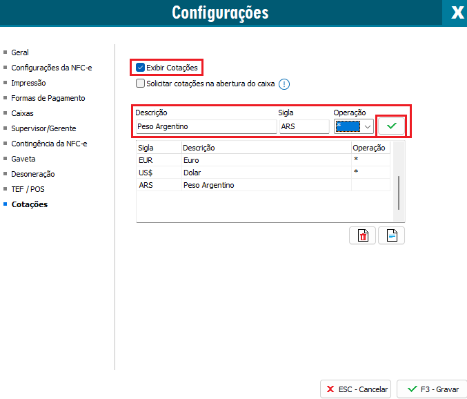This screenshot has width=467, height=399.
Task: Switch to the Impressão section
Action: (29, 83)
